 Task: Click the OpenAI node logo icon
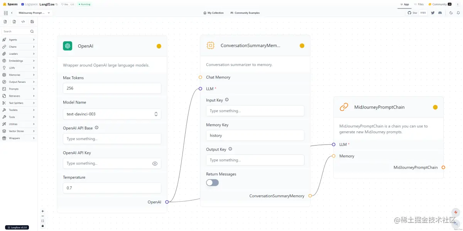68,46
